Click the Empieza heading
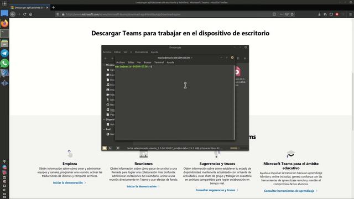 pos(70,164)
